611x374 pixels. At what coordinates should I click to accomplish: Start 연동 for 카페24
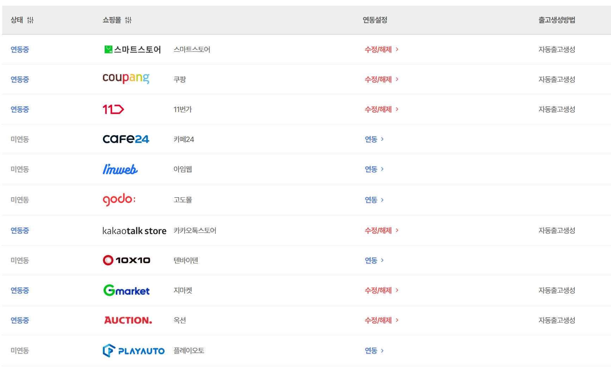[x=374, y=139]
